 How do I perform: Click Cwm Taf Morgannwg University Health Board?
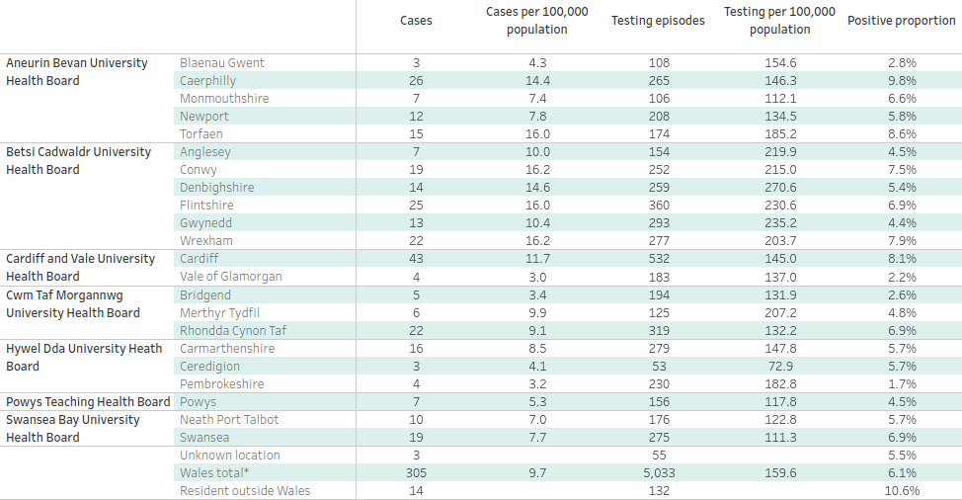[x=73, y=303]
